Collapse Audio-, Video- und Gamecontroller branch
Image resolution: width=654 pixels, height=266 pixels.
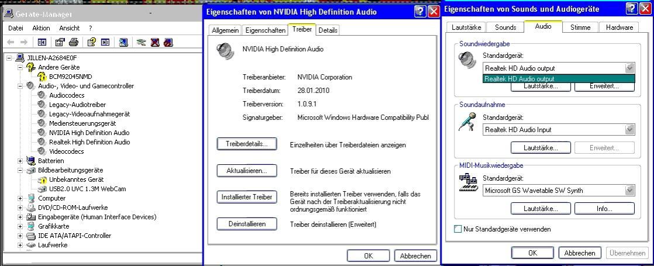20,86
